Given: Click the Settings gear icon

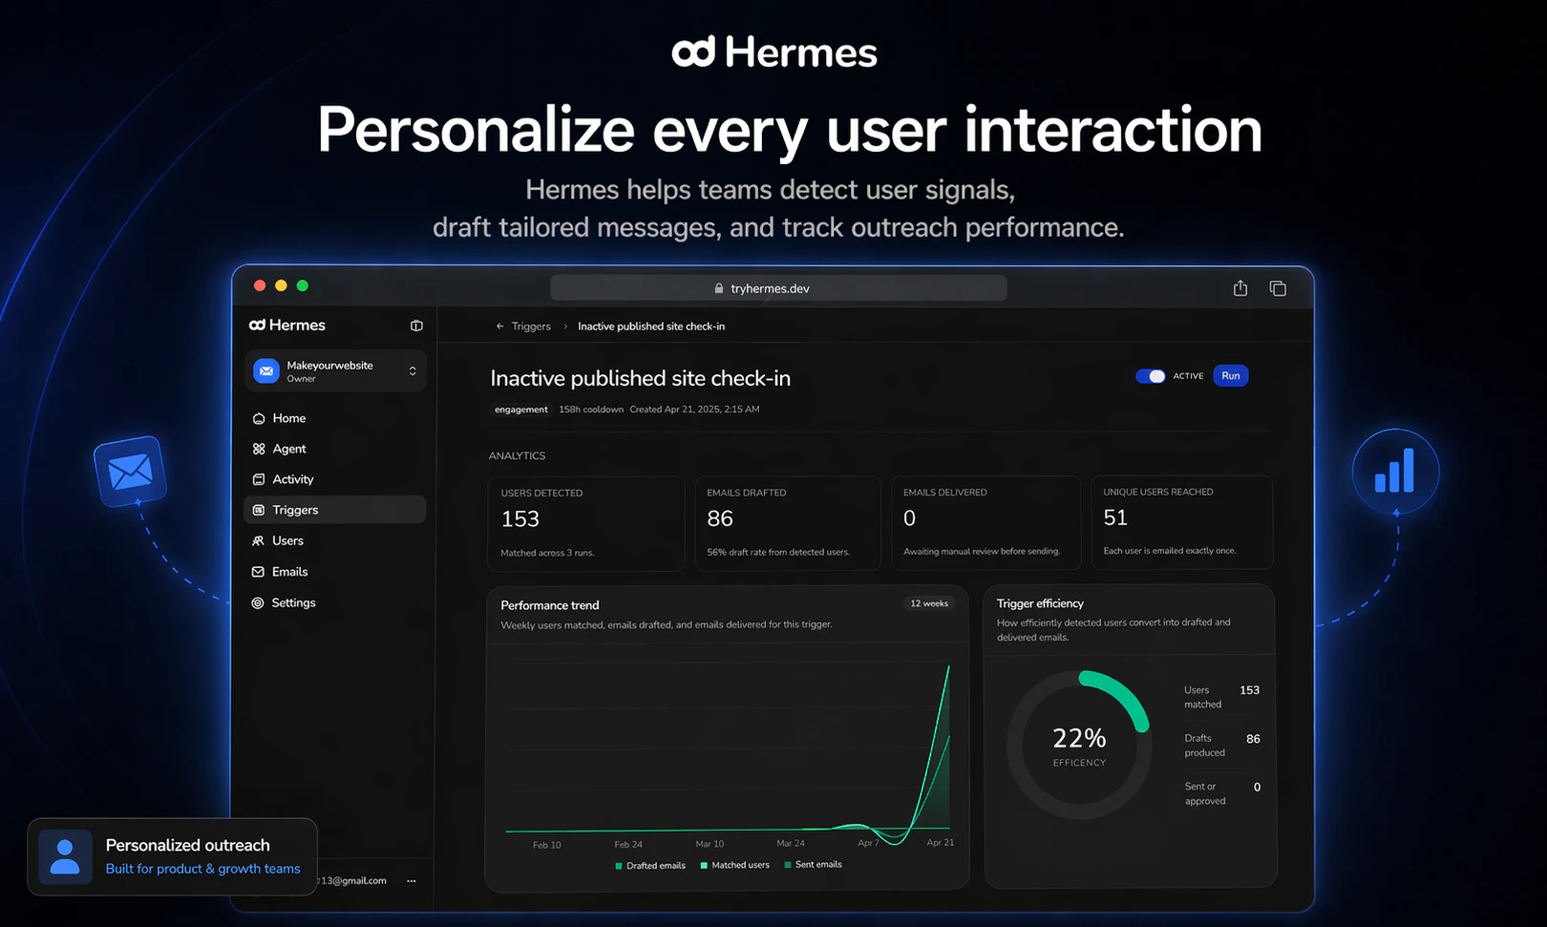Looking at the screenshot, I should (x=258, y=602).
